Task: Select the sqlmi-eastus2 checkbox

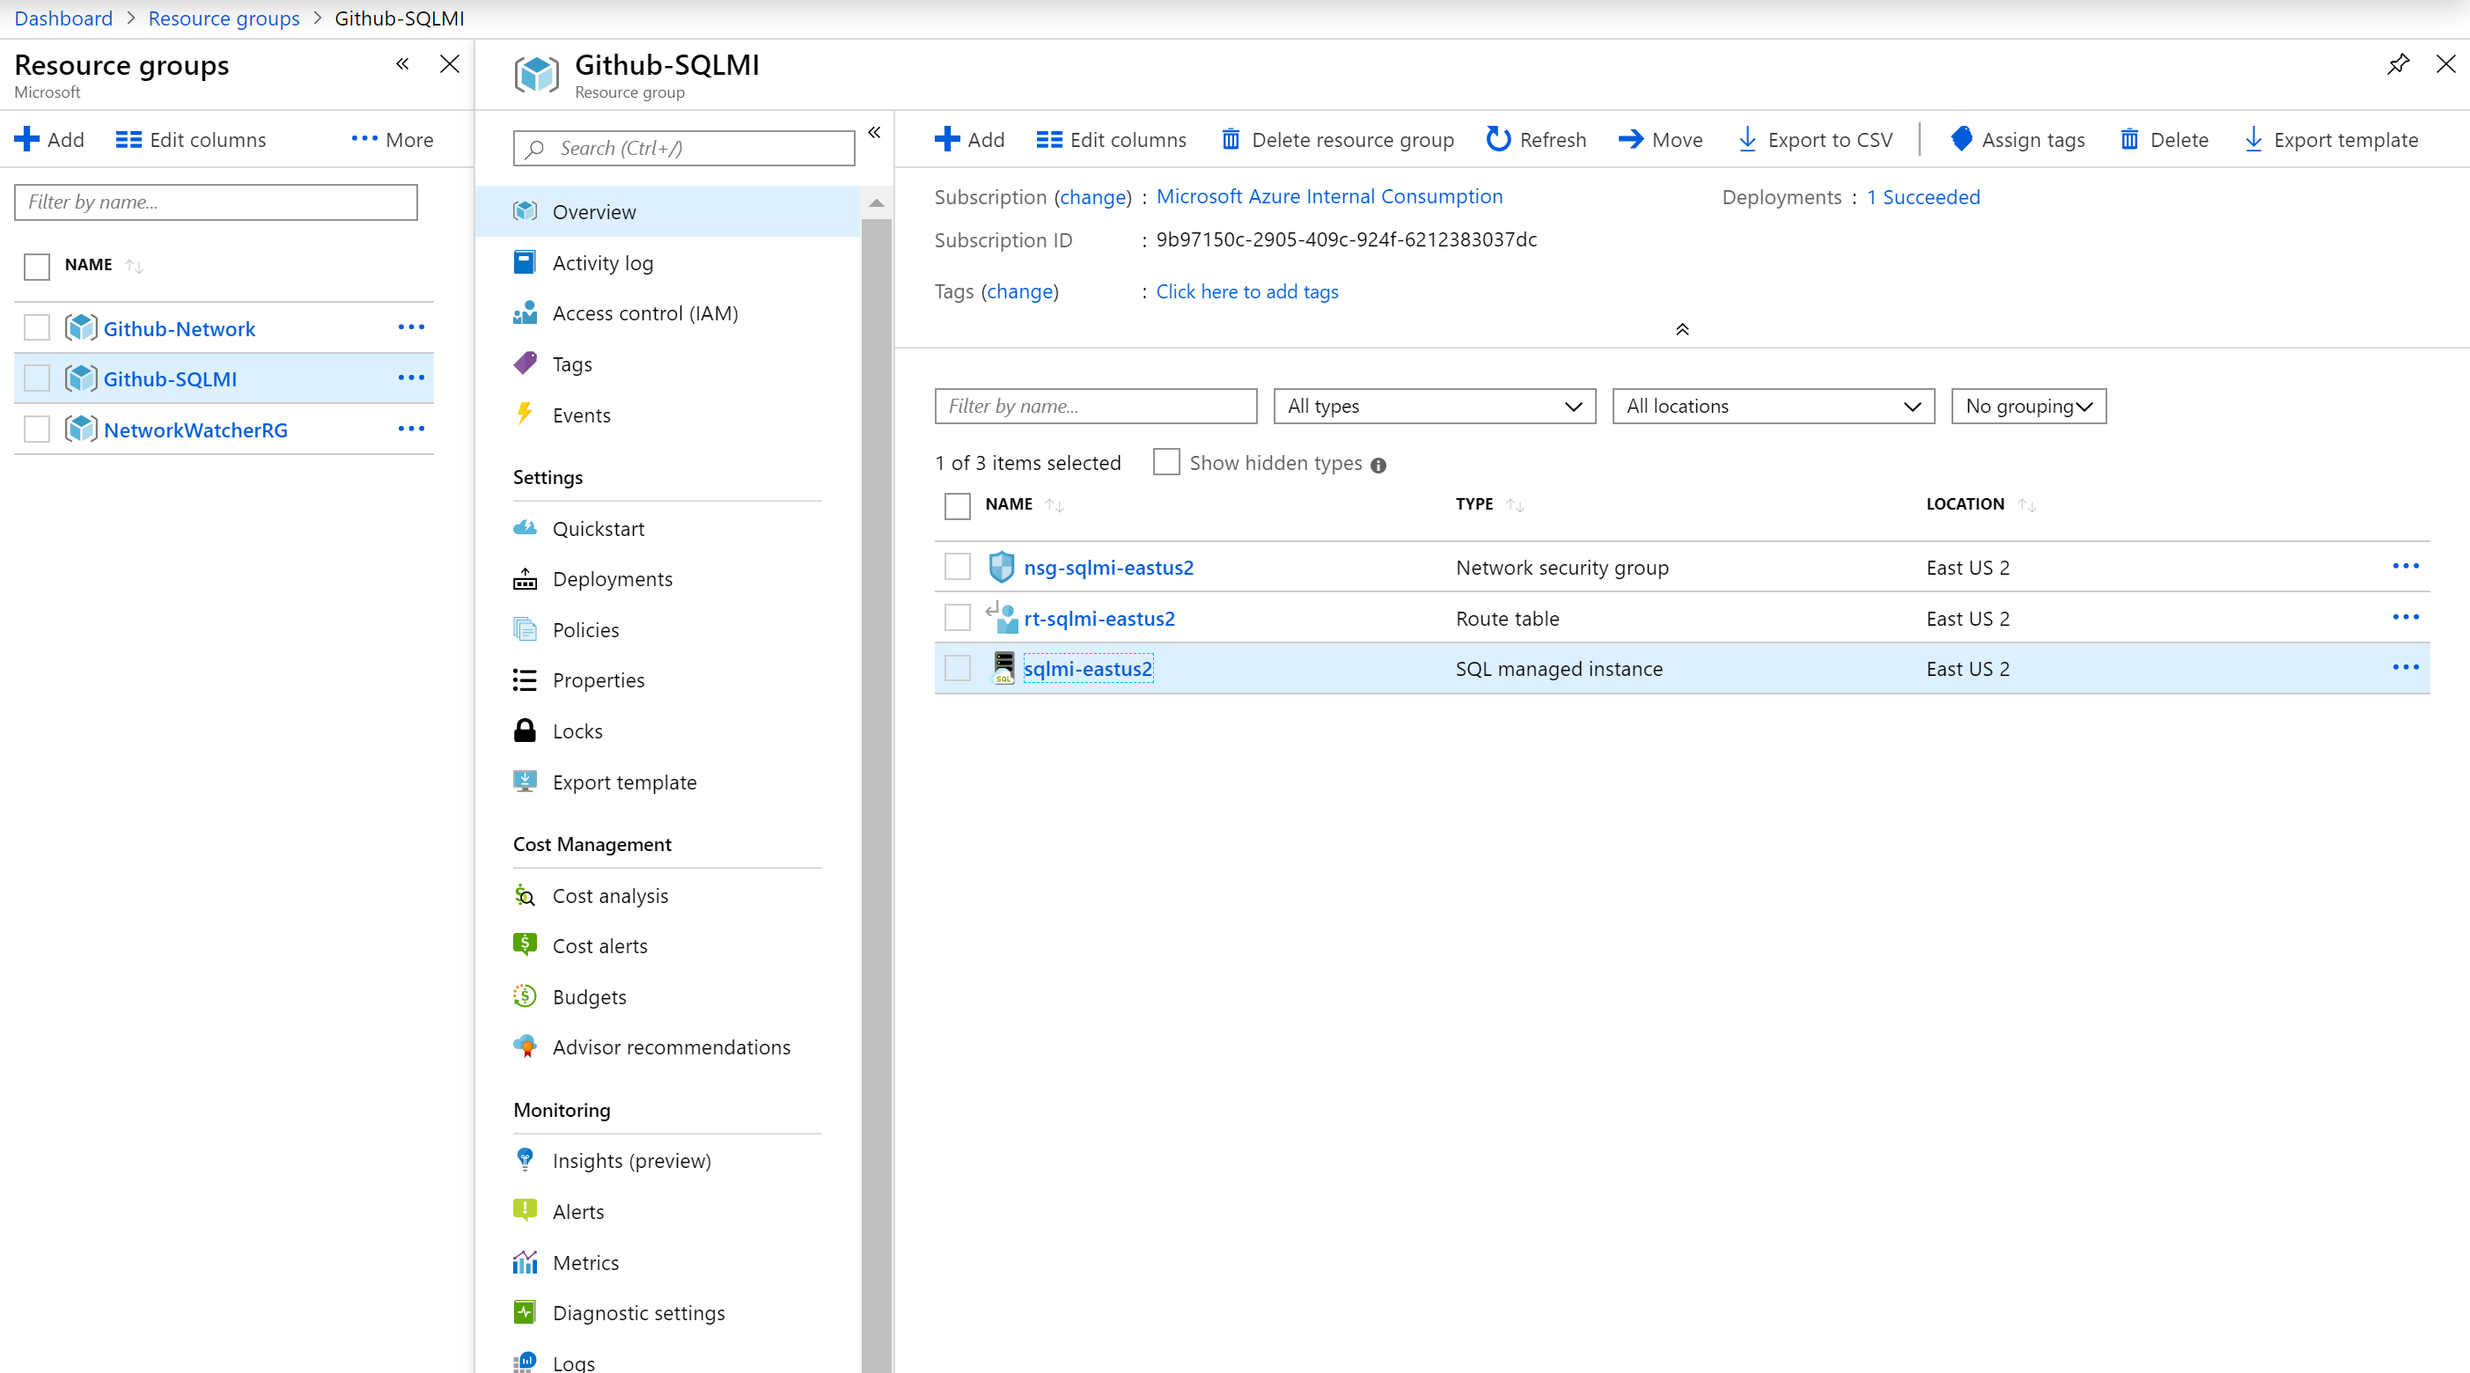Action: point(957,668)
